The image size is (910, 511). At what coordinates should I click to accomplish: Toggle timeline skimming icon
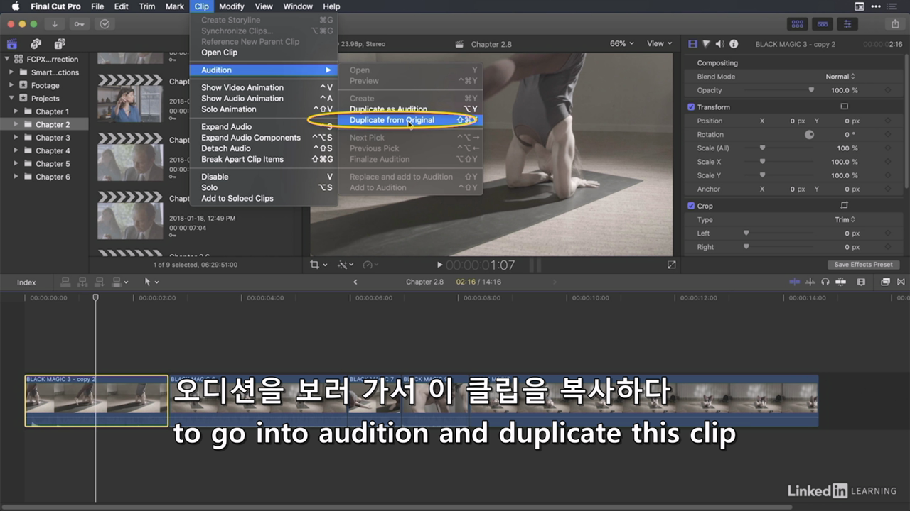pos(795,282)
